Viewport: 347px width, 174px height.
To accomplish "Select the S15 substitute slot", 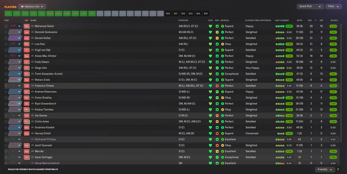I will [x=206, y=14].
